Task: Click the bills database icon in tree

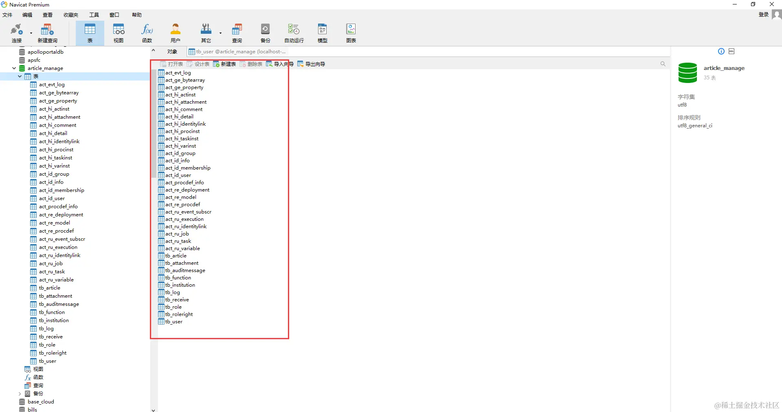Action: point(22,409)
